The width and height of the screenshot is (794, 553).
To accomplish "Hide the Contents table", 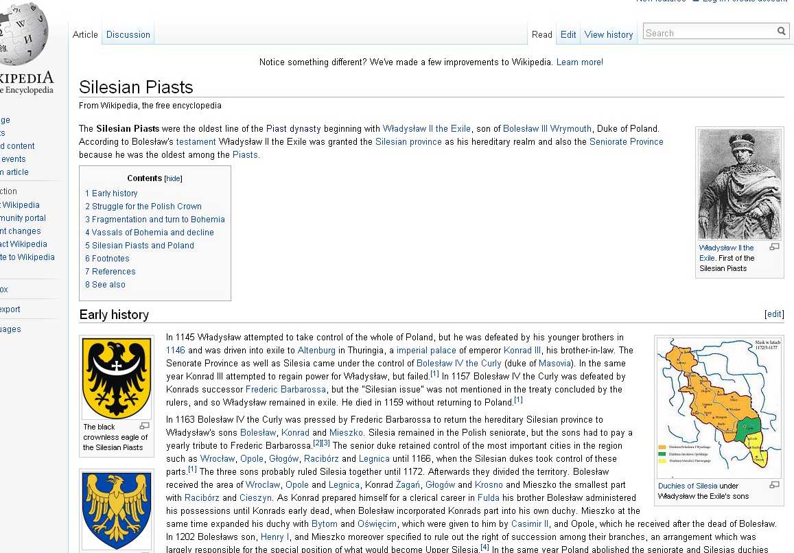I will 173,179.
